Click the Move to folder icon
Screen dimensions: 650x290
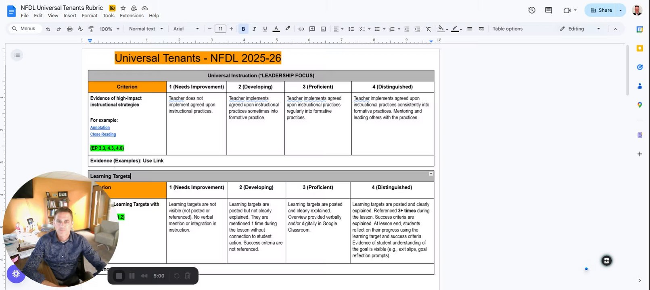point(134,8)
